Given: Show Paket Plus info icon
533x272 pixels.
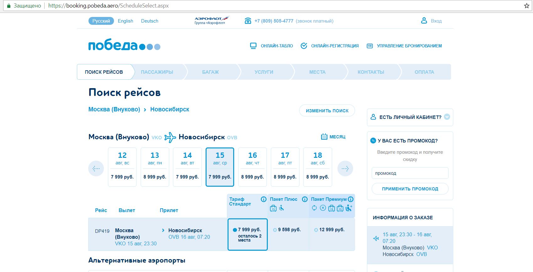Looking at the screenshot, I should pos(304,199).
